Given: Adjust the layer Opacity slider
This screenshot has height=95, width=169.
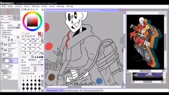Looking at the screenshot, I should click(14, 28).
